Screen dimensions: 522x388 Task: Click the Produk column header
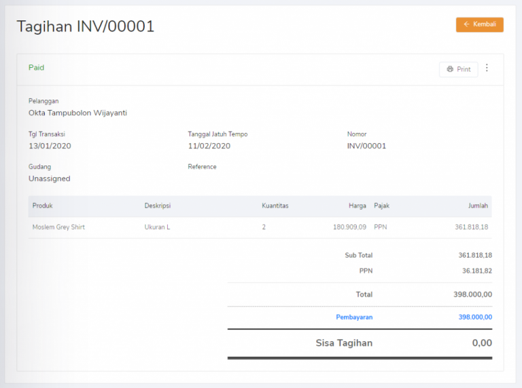(42, 206)
